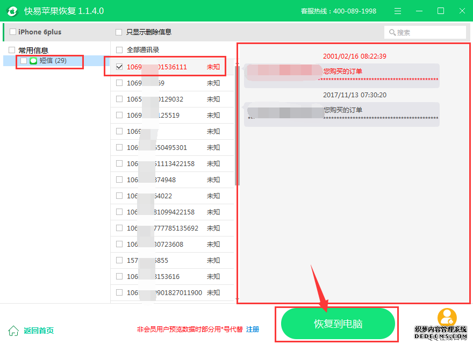The width and height of the screenshot is (473, 344).
Task: Click the green message bubble icon beside 短信
Action: pyautogui.click(x=33, y=61)
